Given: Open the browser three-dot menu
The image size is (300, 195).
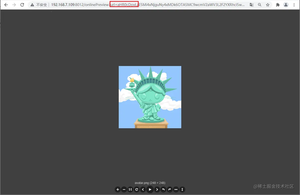Looking at the screenshot, I should (294, 5).
